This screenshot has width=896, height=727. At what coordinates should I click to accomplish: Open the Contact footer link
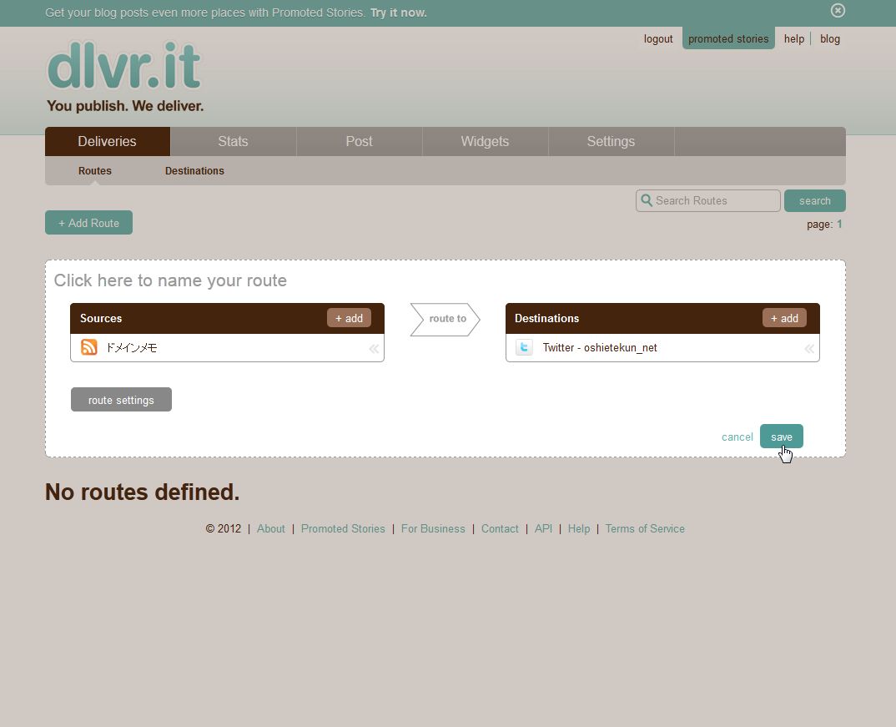coord(500,528)
